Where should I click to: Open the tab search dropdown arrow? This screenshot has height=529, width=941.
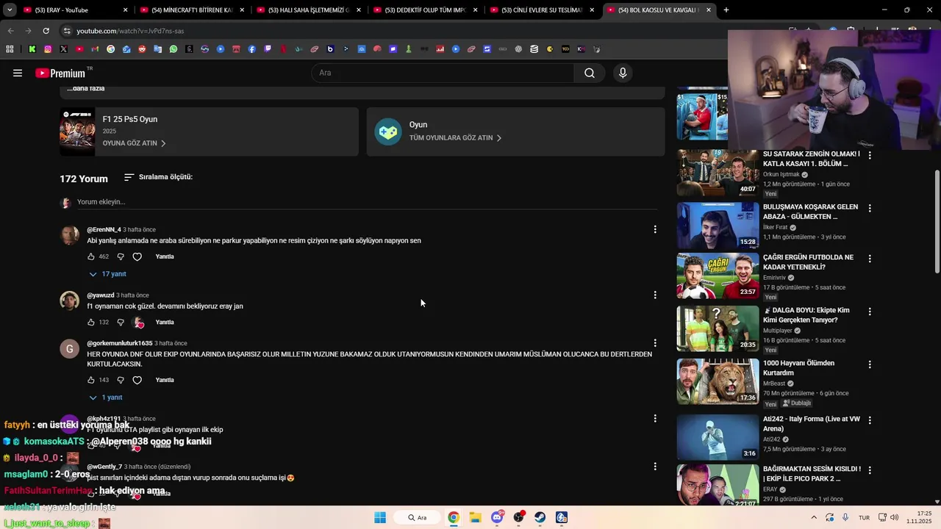pos(10,10)
